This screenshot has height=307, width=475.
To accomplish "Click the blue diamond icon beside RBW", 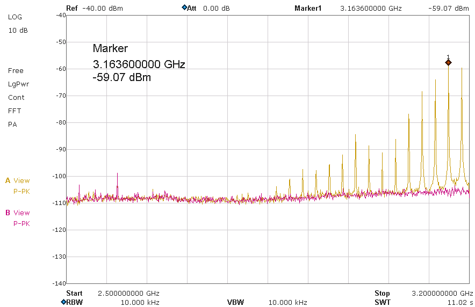I will 63,302.
